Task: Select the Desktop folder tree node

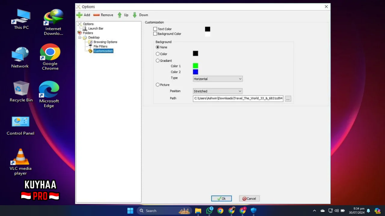Action: coord(94,37)
